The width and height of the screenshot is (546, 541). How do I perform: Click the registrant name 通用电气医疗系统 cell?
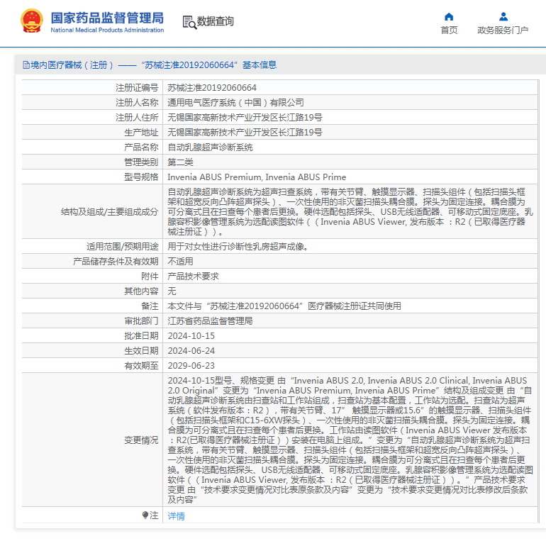click(235, 103)
